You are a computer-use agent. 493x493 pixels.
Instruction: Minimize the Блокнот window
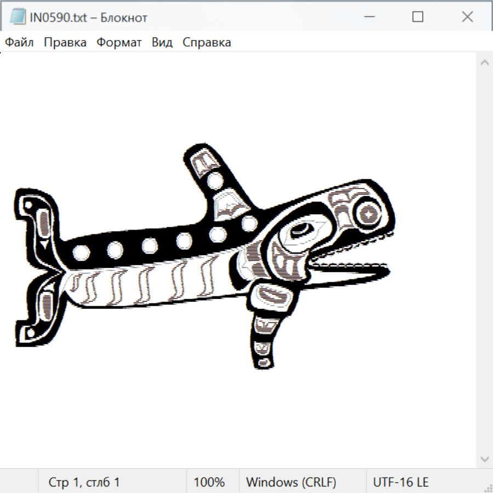pos(368,17)
